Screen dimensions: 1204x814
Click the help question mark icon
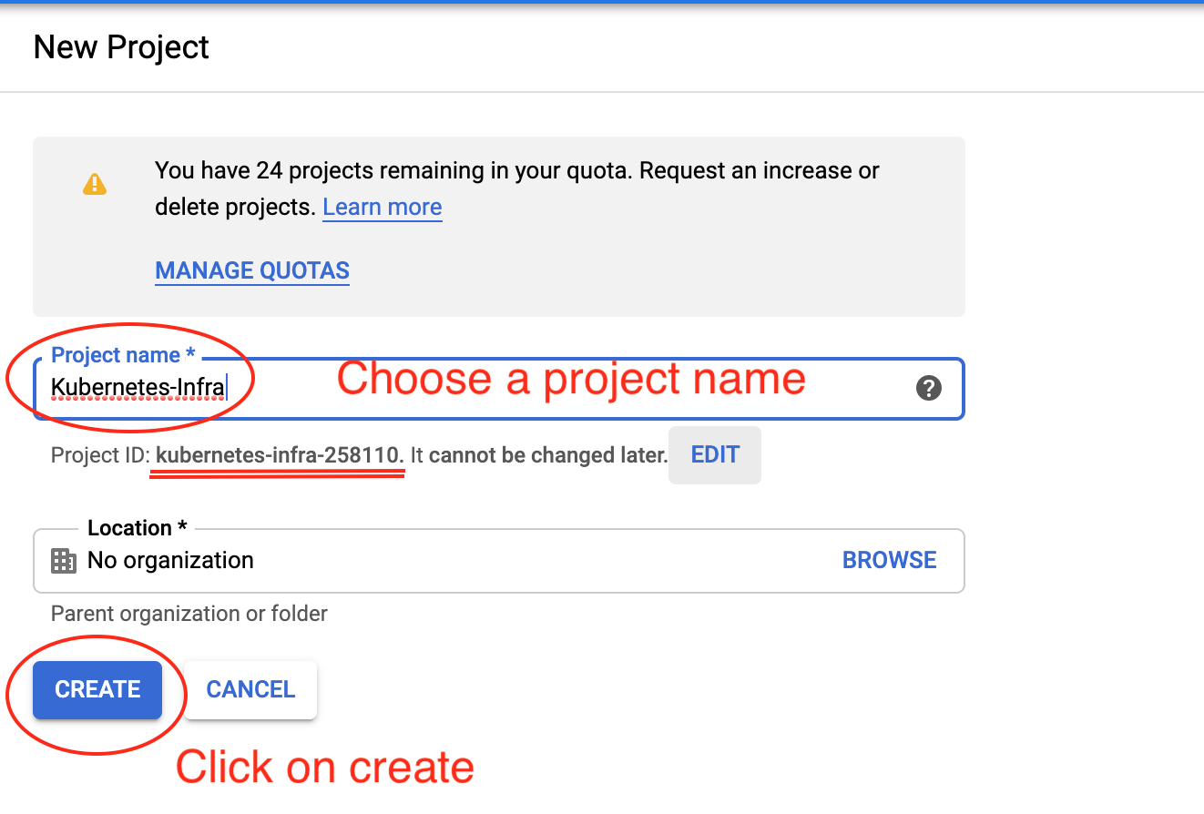928,389
